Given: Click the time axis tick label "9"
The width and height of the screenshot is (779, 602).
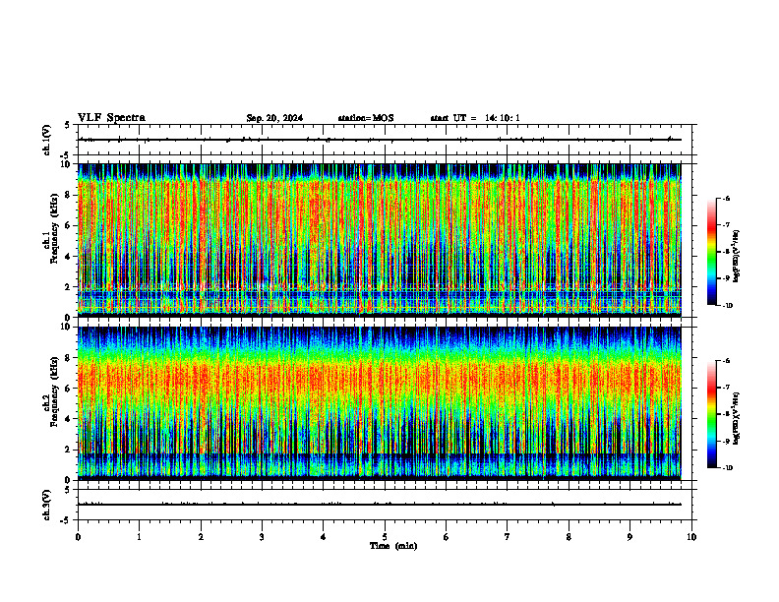Looking at the screenshot, I should click(629, 537).
